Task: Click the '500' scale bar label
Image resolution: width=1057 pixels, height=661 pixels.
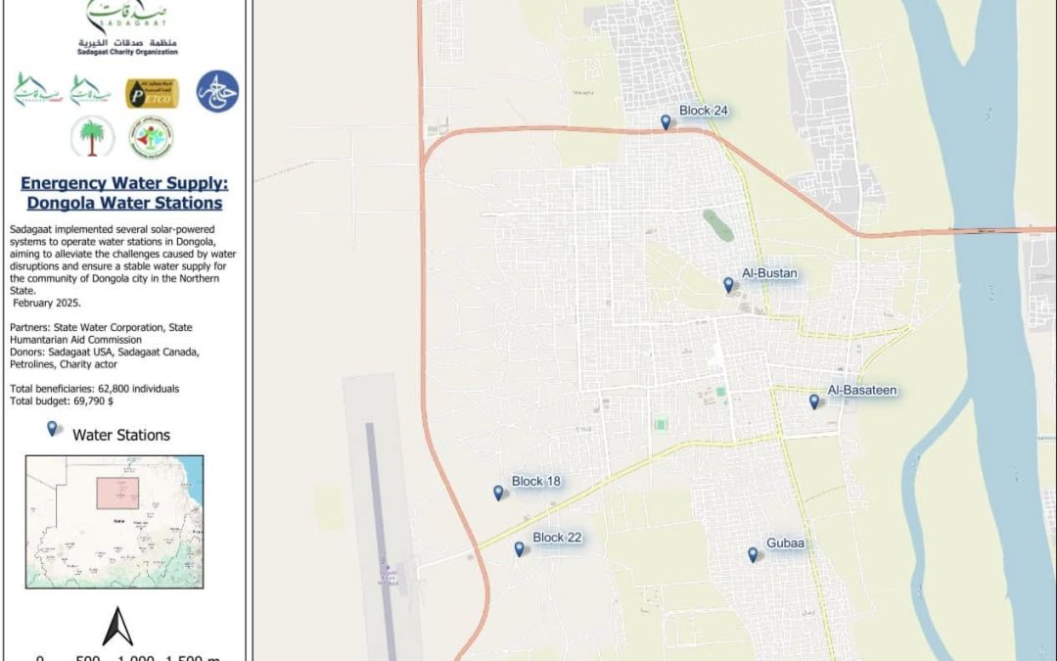Action: point(88,657)
